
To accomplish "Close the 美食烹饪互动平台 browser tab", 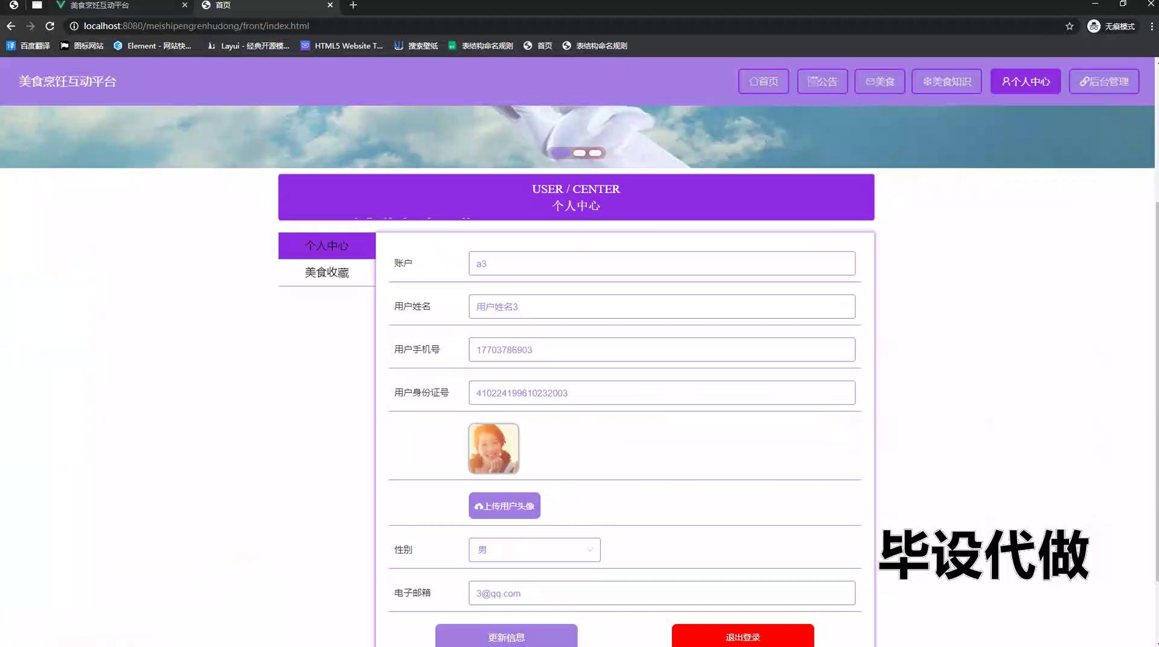I will pyautogui.click(x=185, y=5).
